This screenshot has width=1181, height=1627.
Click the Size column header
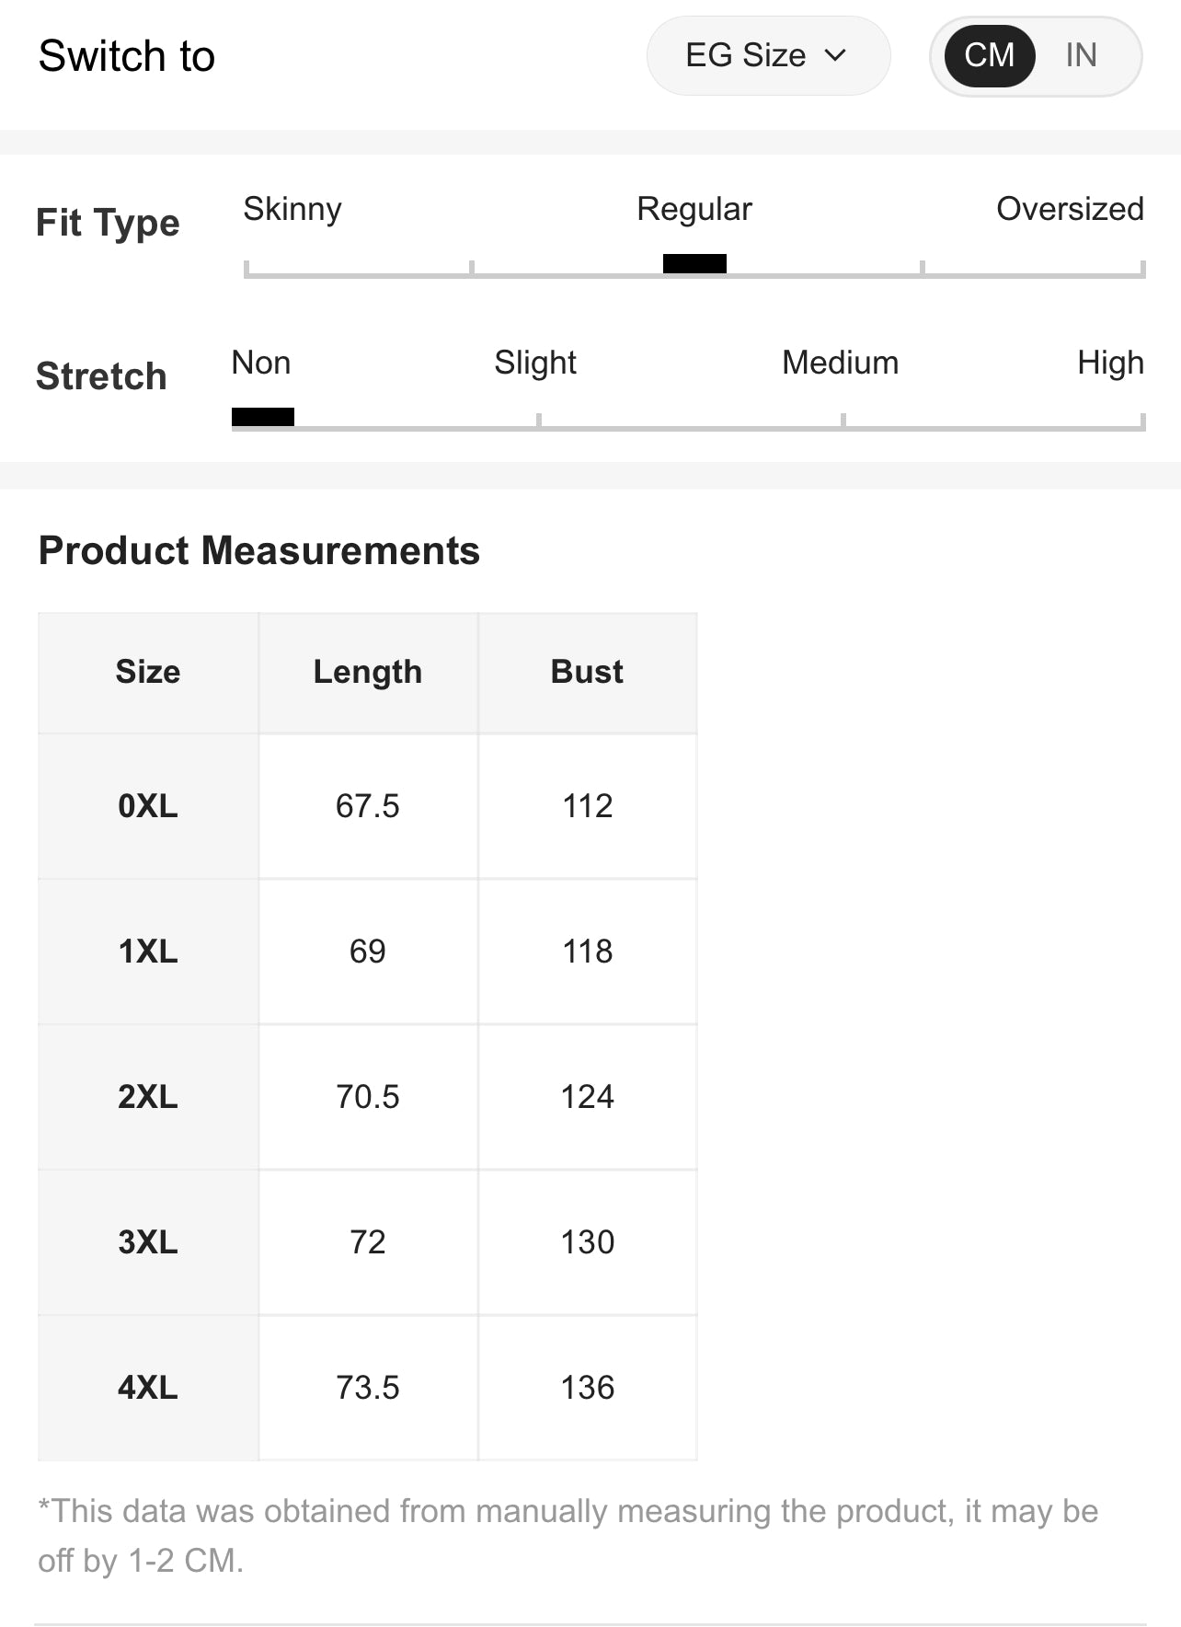(148, 672)
